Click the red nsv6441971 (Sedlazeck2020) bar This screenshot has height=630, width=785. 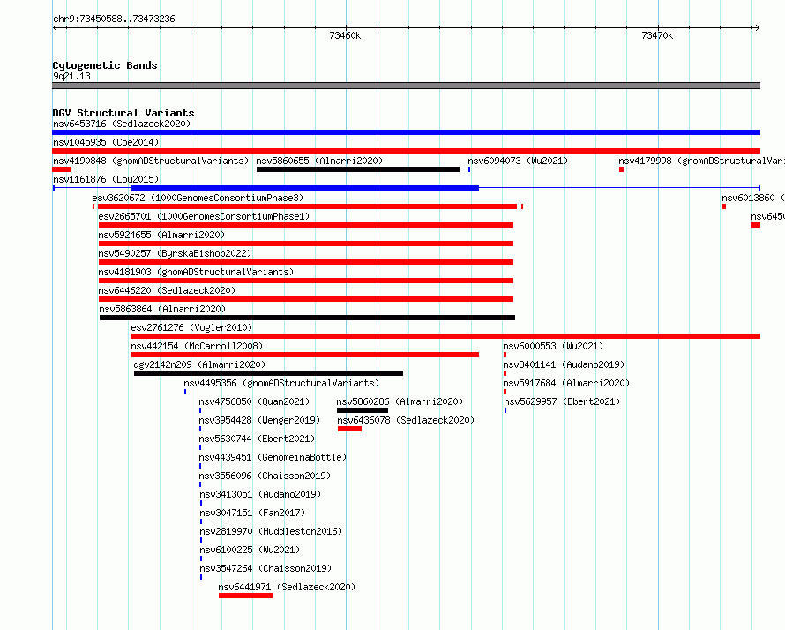(x=246, y=596)
